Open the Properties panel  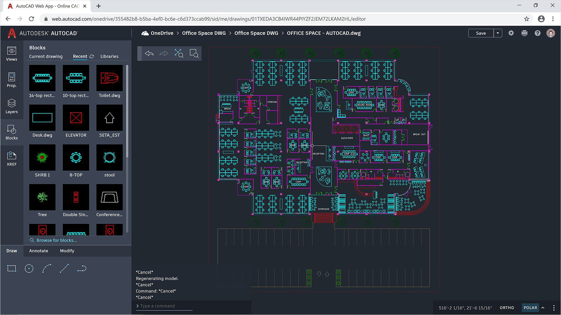coord(11,80)
